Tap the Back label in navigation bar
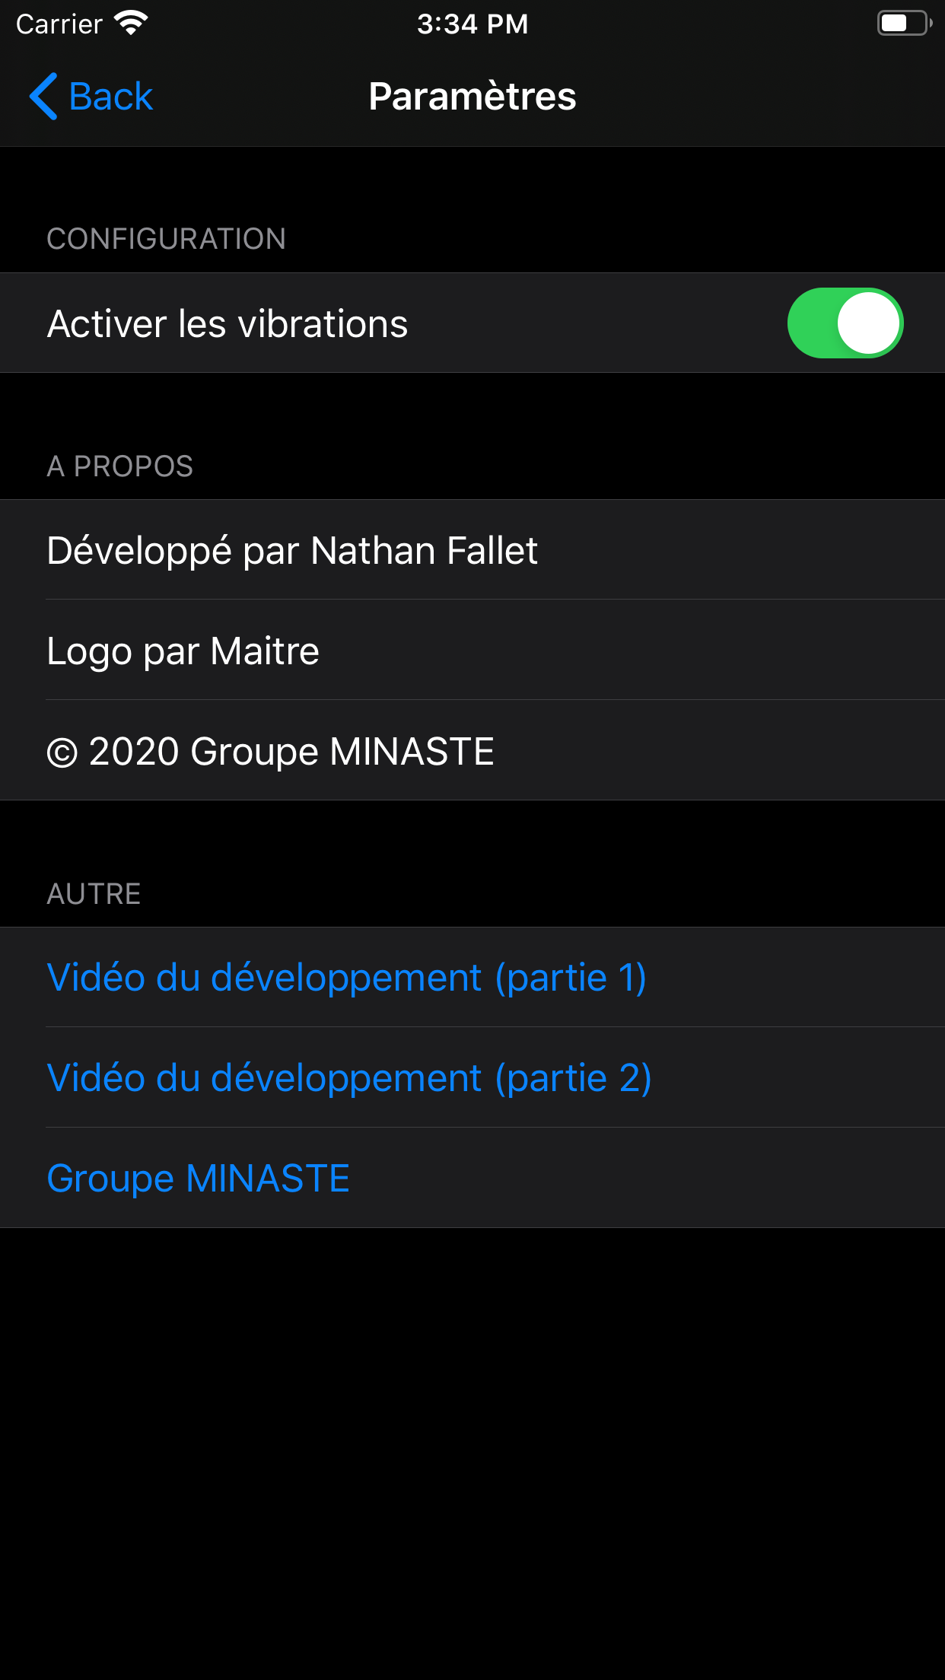Viewport: 945px width, 1680px height. (110, 97)
